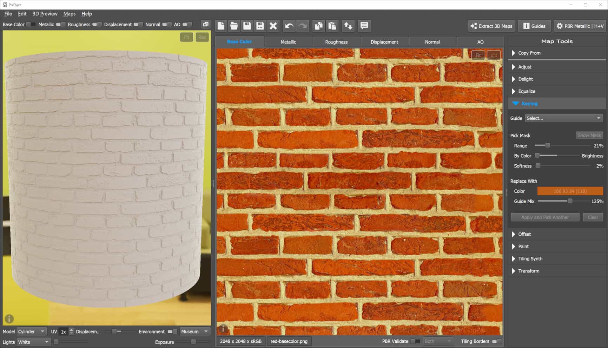Screen dimensions: 608x348
Task: Click the swap arrows icon
Action: point(348,26)
